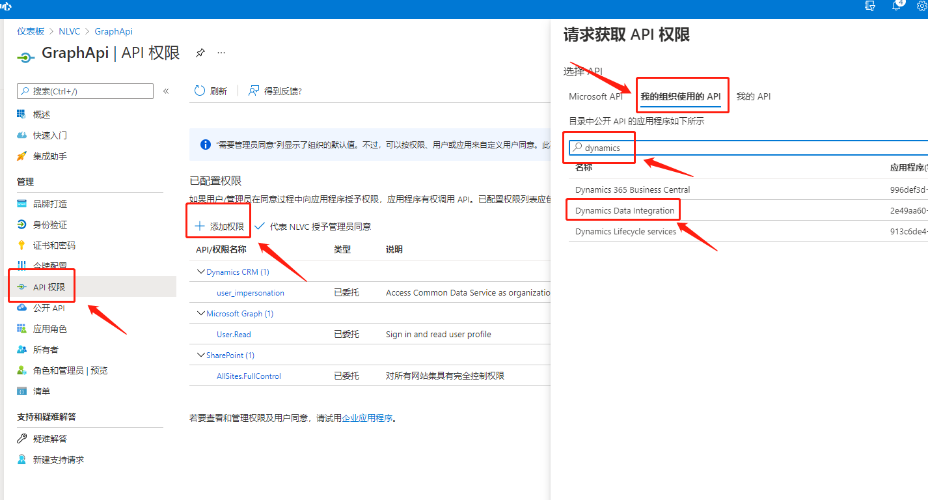
Task: Open 品牌打造 branding icon
Action: pyautogui.click(x=21, y=204)
